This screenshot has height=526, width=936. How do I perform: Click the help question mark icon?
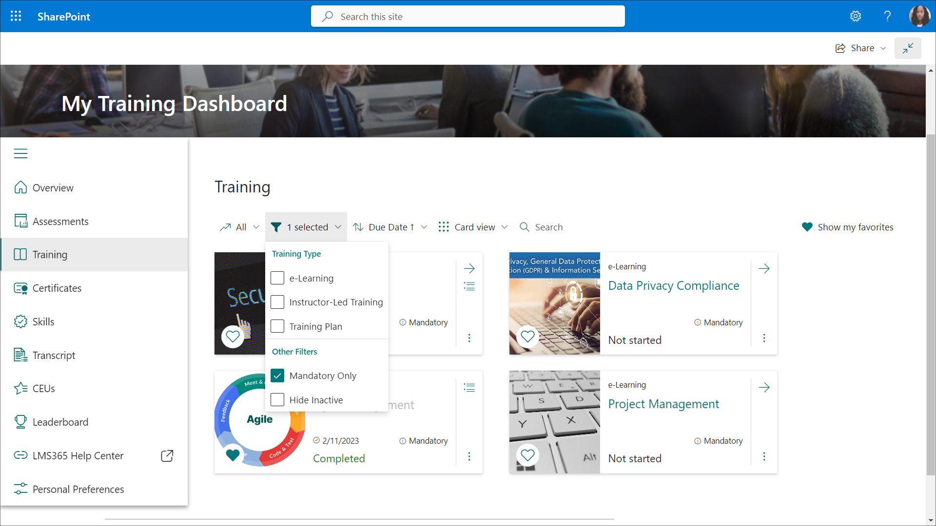point(887,16)
